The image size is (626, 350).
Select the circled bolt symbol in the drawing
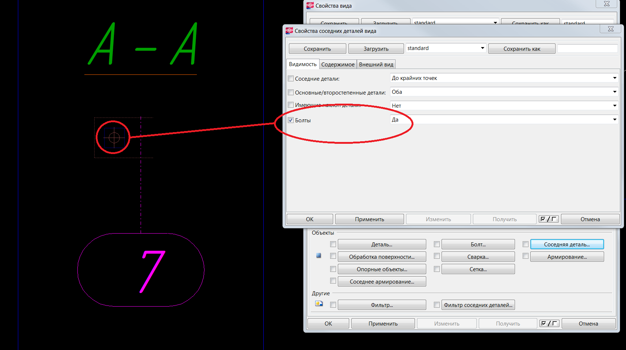[114, 138]
